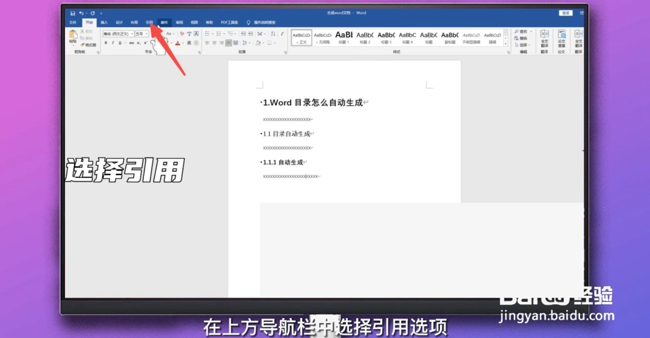Viewport: 650px width, 338px height.
Task: Switch to the 邮件 (Mailings) tab
Action: point(164,22)
